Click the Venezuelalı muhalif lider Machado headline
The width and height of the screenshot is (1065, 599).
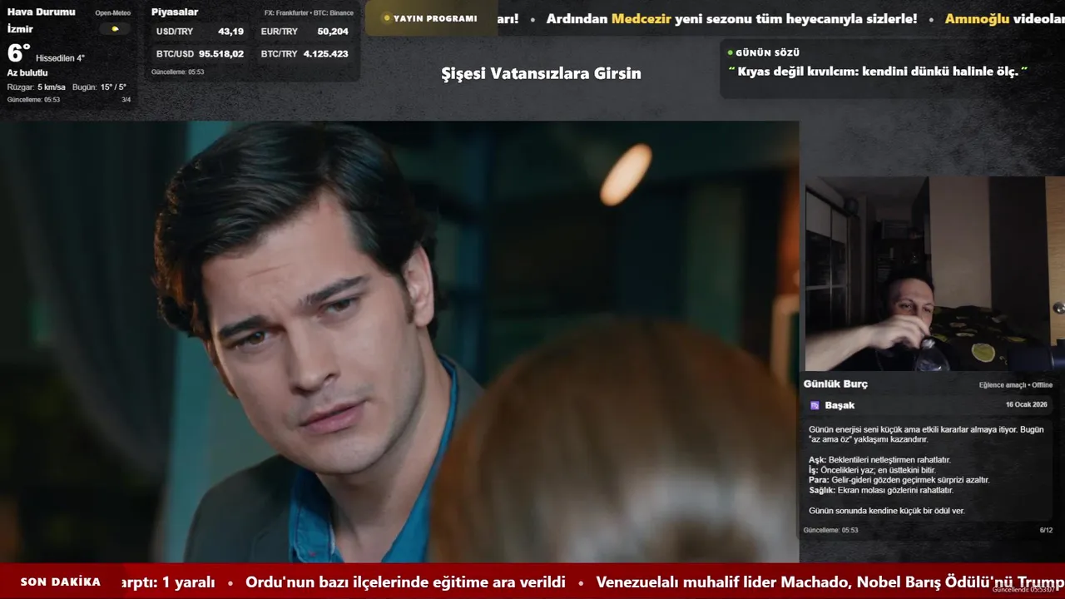tap(830, 582)
